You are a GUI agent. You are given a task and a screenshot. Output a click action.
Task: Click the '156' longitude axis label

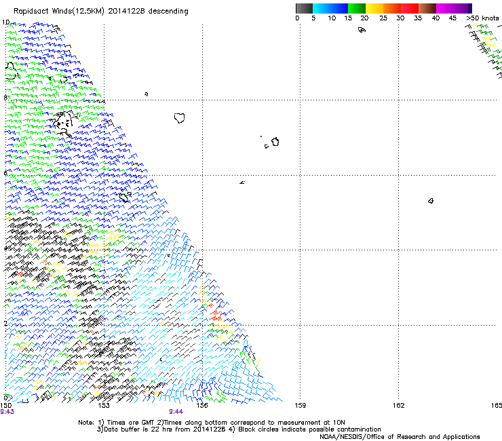[202, 406]
